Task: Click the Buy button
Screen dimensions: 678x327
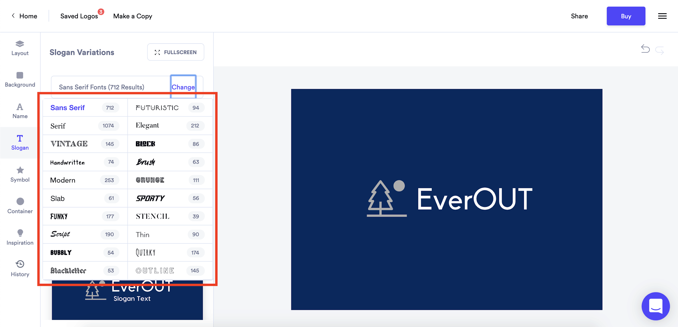Action: [x=626, y=16]
